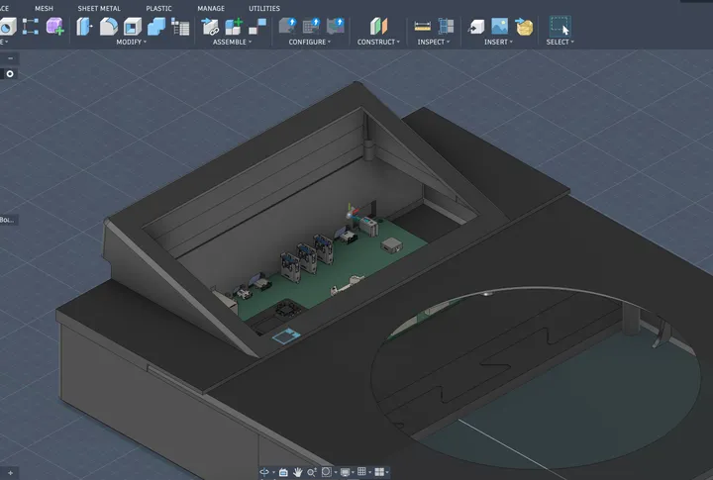
Task: Choose the Insert Derive icon
Action: (476, 27)
